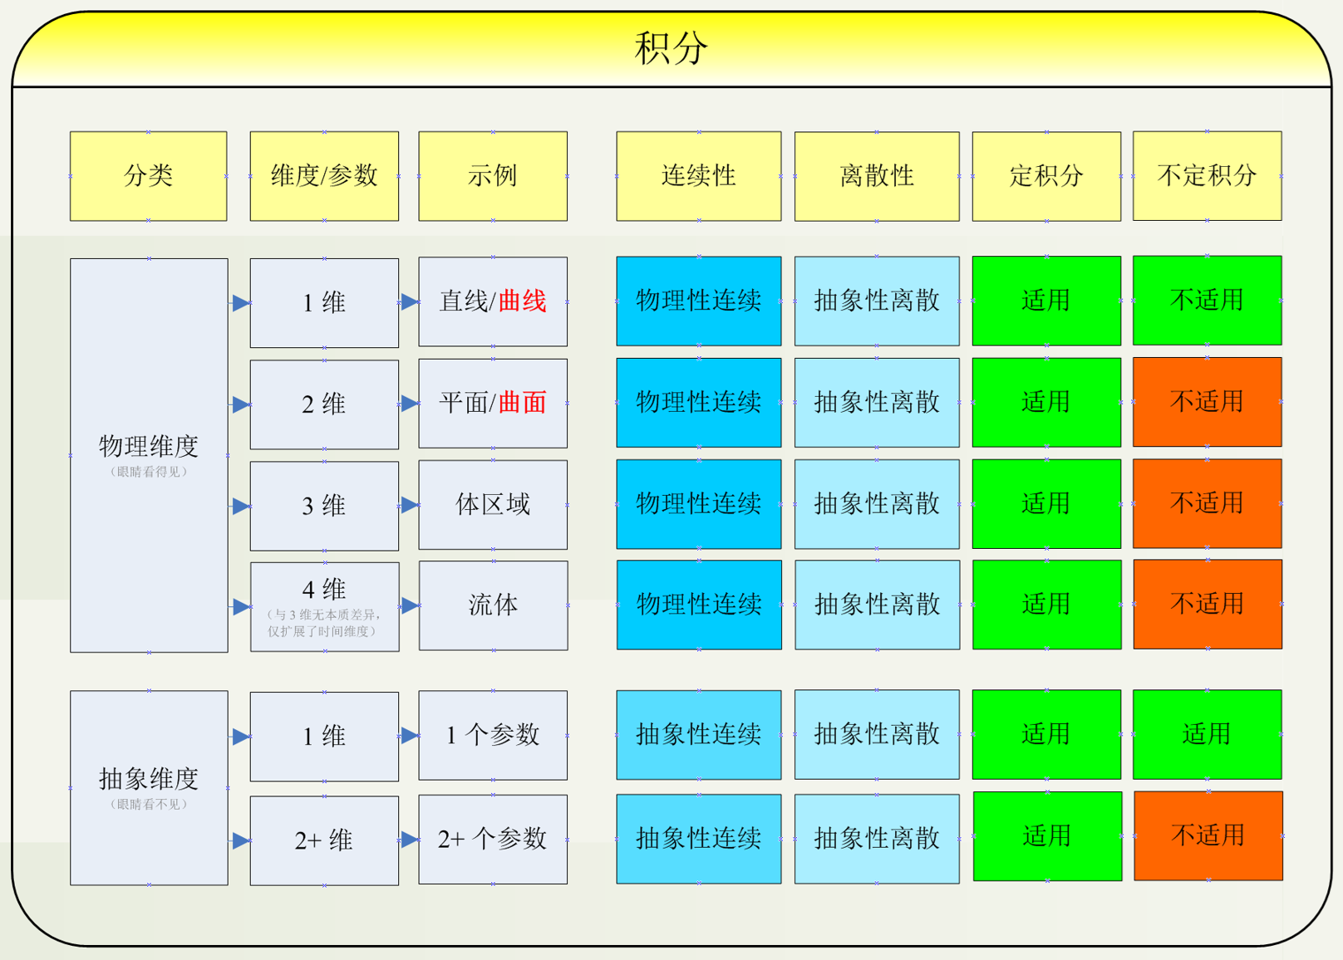Select the 体区域 example box
The image size is (1343, 960).
click(493, 505)
